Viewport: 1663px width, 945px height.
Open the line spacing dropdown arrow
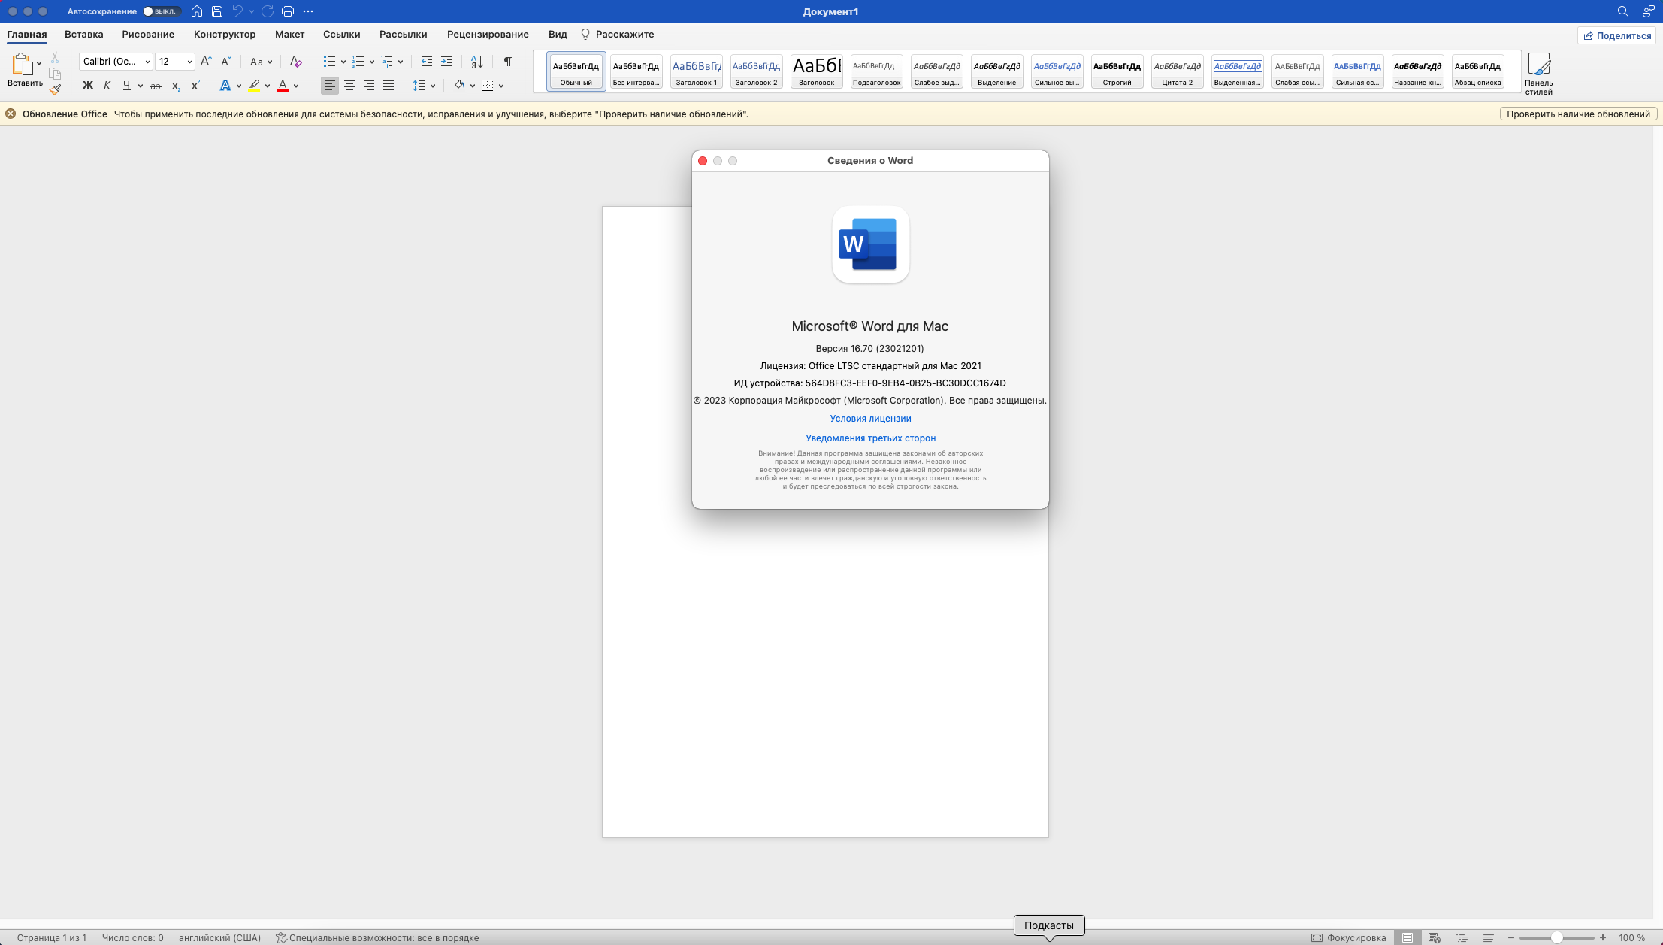point(433,86)
